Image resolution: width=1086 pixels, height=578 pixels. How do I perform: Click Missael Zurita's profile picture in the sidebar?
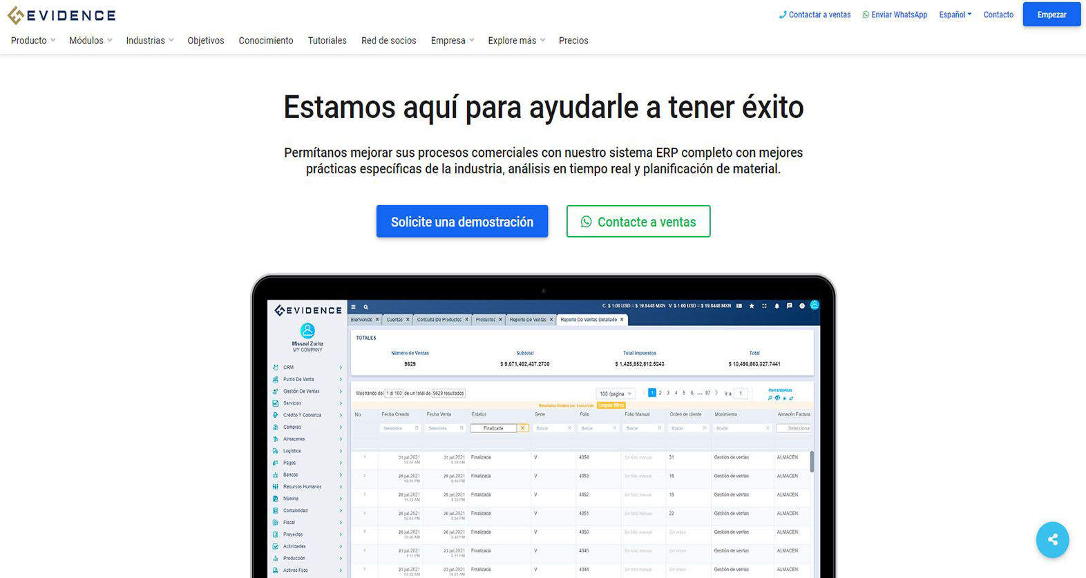click(307, 331)
